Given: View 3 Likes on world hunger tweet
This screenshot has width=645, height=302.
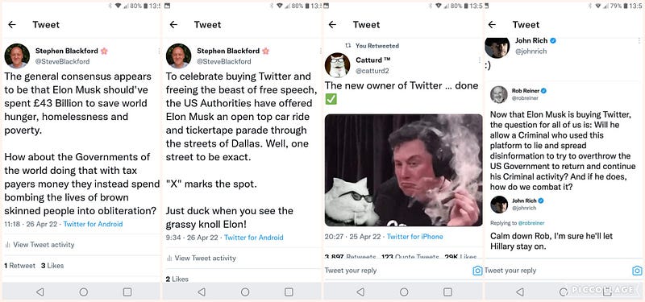Looking at the screenshot, I should pos(52,266).
